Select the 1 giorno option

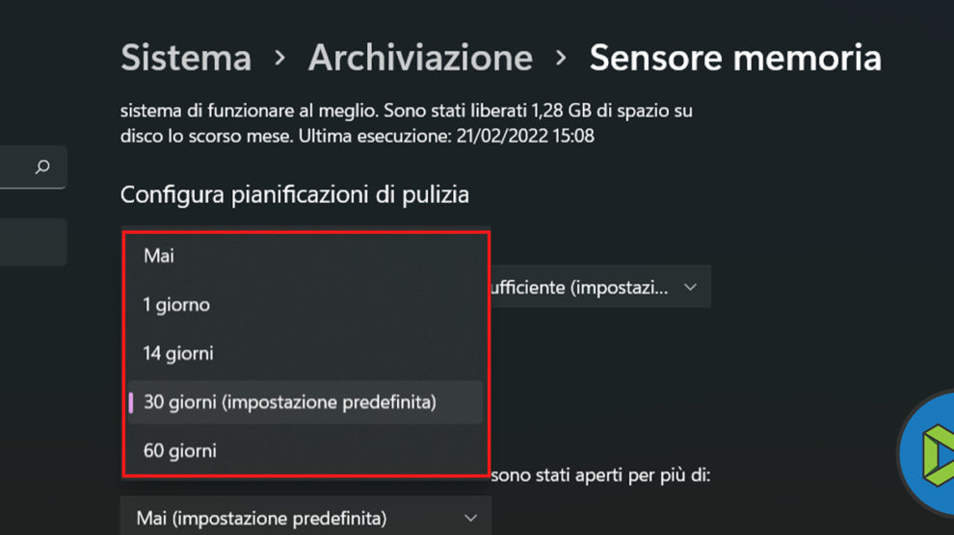pos(176,305)
